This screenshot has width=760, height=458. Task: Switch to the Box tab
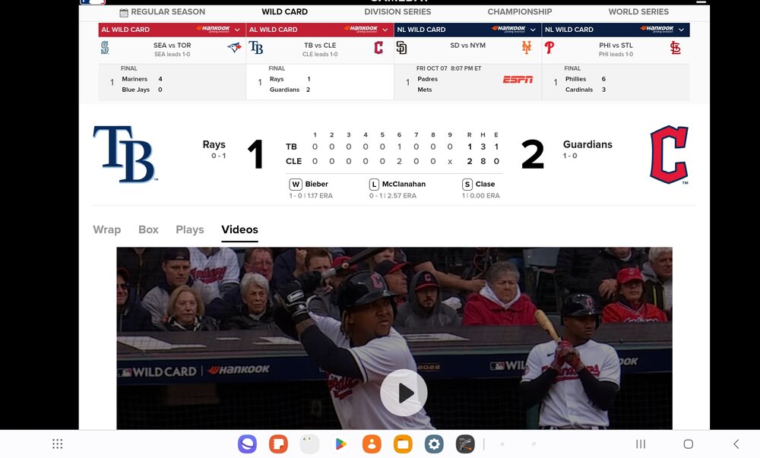(148, 229)
